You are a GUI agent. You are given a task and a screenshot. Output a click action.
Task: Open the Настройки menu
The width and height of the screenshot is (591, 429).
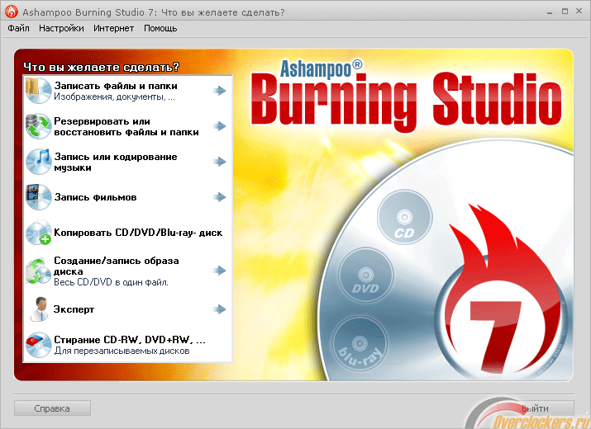[x=60, y=28]
